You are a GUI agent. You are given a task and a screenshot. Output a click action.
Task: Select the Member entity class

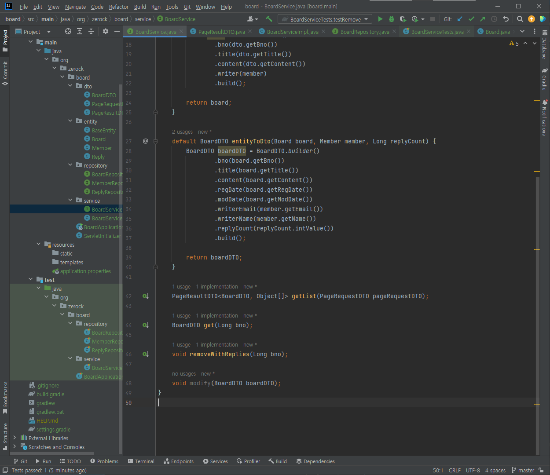coord(102,148)
